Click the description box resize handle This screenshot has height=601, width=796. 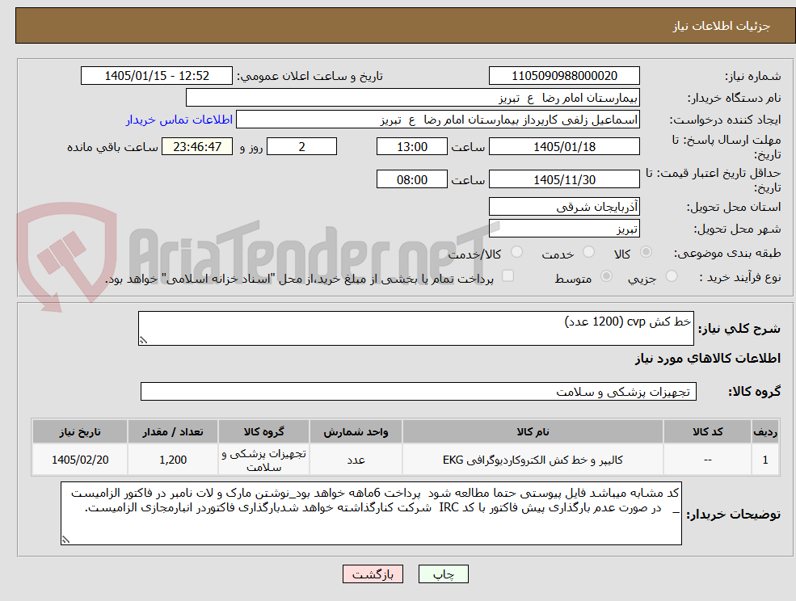pyautogui.click(x=143, y=341)
